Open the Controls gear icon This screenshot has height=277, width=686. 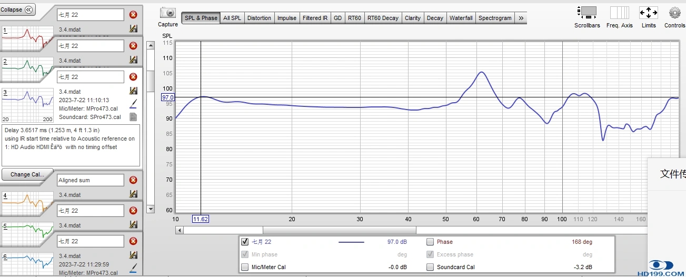pyautogui.click(x=674, y=13)
